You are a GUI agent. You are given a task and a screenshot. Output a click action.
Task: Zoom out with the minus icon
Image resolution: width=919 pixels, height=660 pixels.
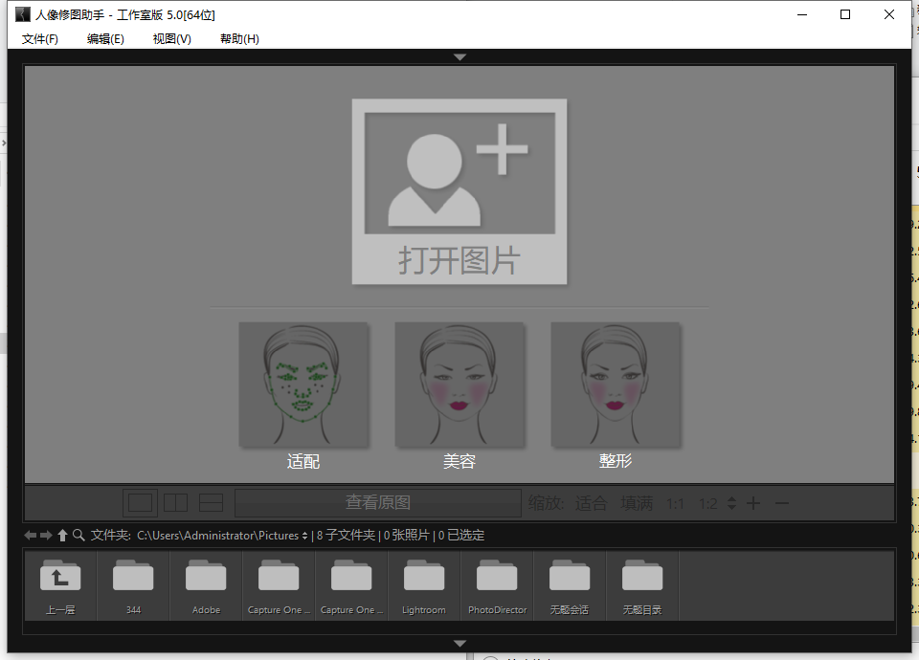(781, 502)
